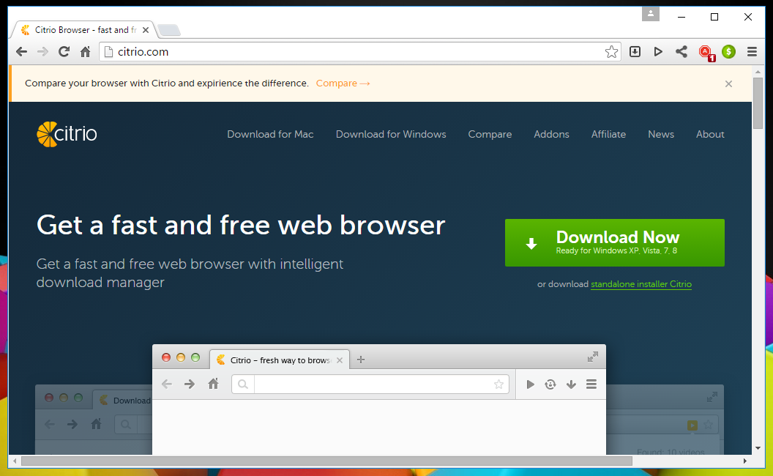Dismiss the compare banner with X

click(x=728, y=84)
